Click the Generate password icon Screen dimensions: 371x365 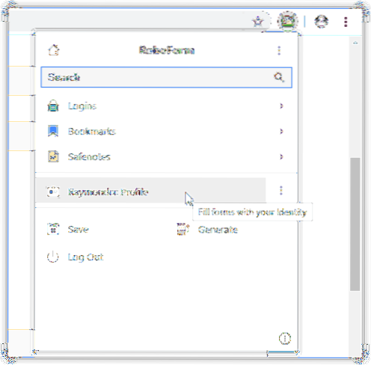(183, 229)
